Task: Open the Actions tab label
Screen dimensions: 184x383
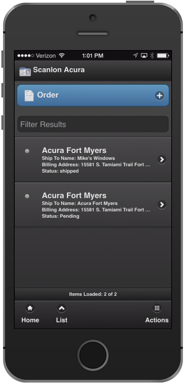Action: pos(157,320)
